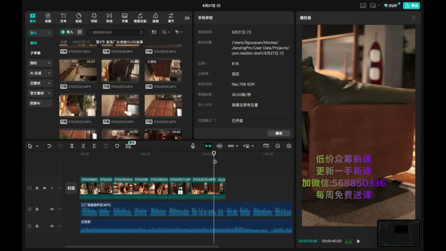Expand the 我的 sidebar section
Viewport: 446px width, 251px height.
tap(40, 63)
